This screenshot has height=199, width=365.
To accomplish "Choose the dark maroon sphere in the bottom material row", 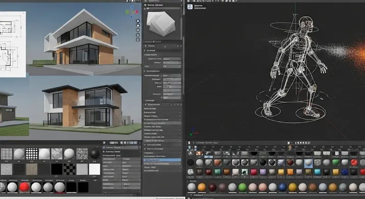I will pos(212,187).
